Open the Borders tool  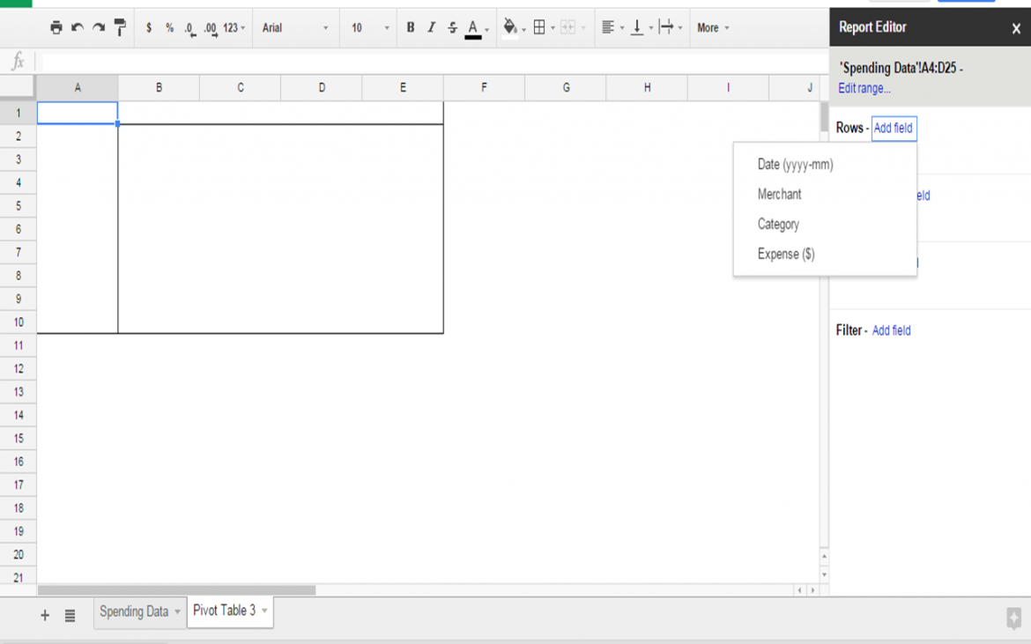(539, 27)
